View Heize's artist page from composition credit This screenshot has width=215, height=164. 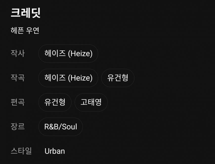(68, 78)
